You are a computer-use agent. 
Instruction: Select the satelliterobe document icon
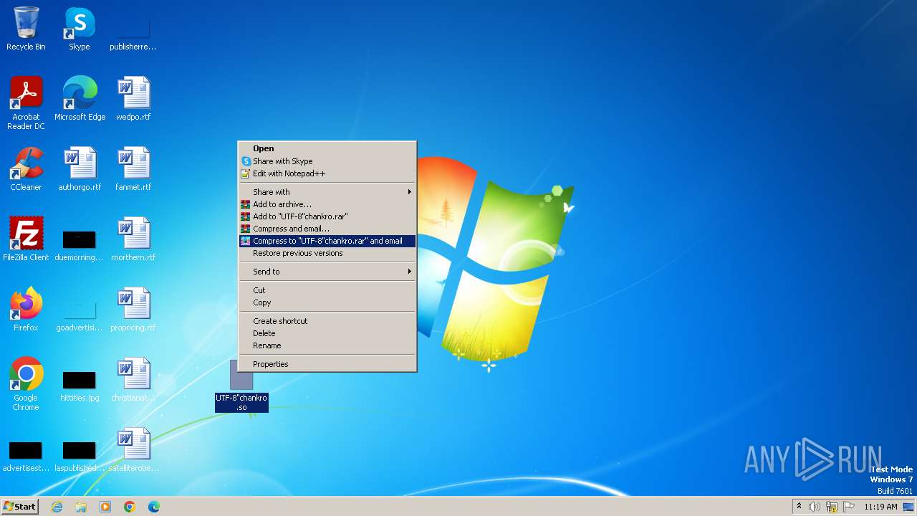point(133,450)
